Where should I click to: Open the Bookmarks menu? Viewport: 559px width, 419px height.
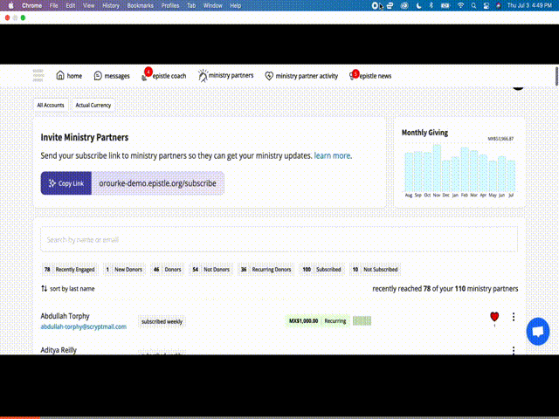[x=140, y=5]
